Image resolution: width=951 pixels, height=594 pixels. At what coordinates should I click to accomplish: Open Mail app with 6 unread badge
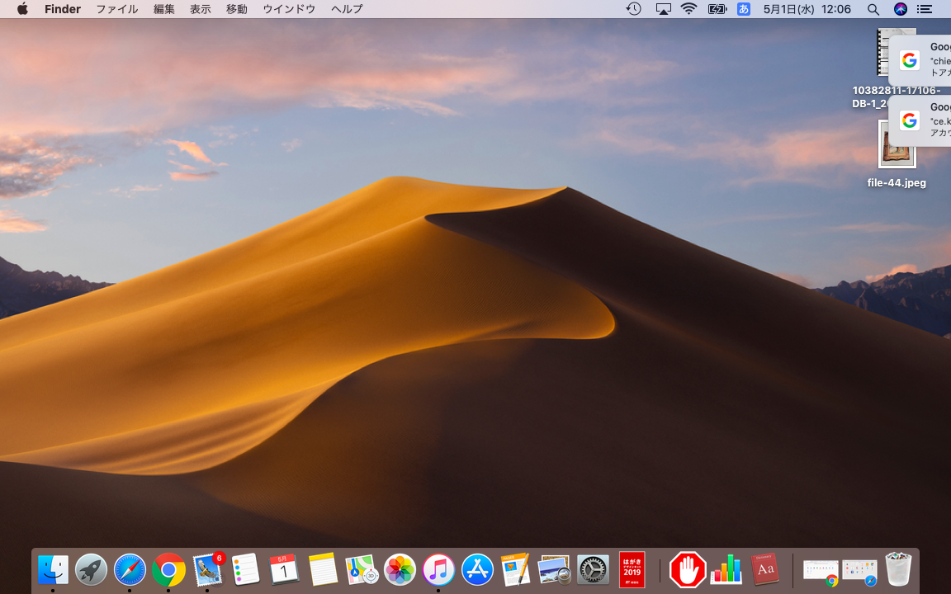click(x=207, y=569)
